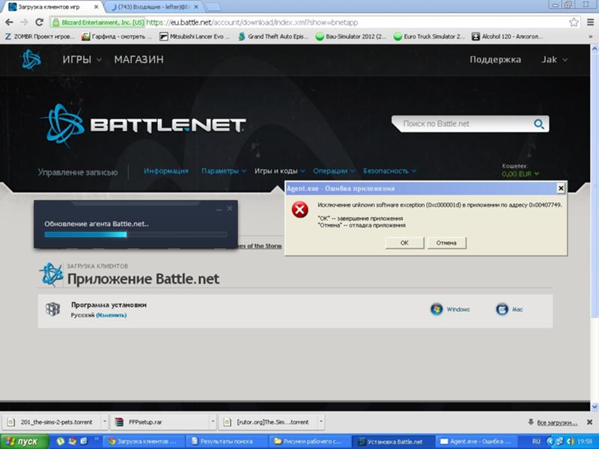Click the RU language indicator in the taskbar
The width and height of the screenshot is (599, 449).
[x=536, y=442]
